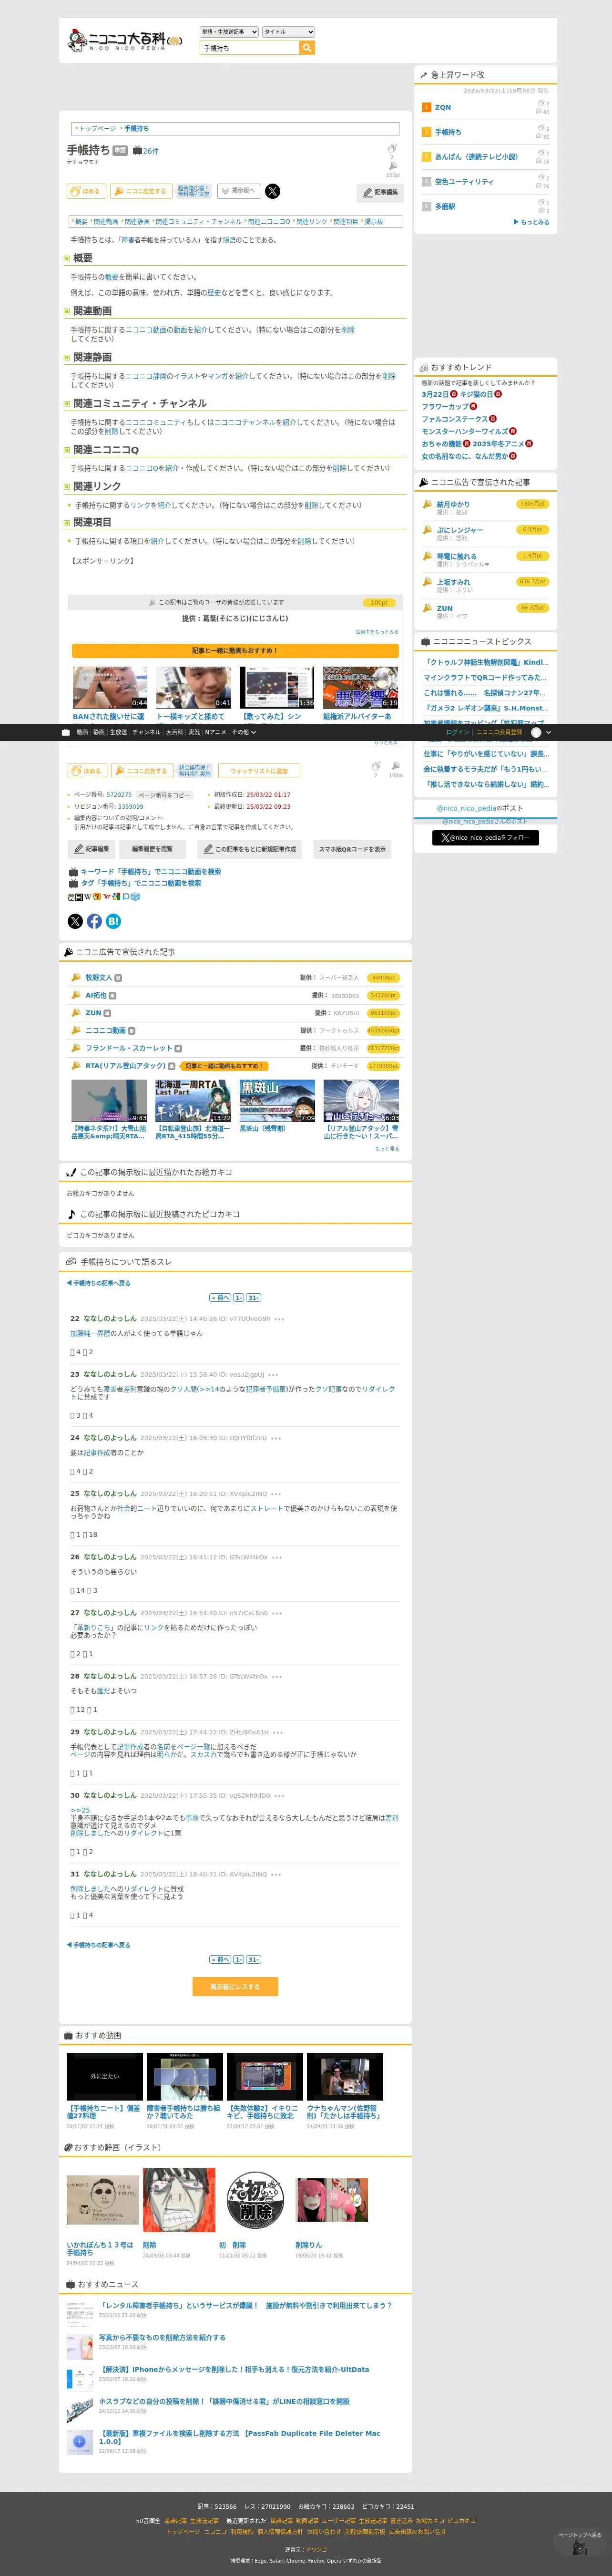Click the megaphone icon beside AI拓也
The height and width of the screenshot is (2576, 612).
76,995
